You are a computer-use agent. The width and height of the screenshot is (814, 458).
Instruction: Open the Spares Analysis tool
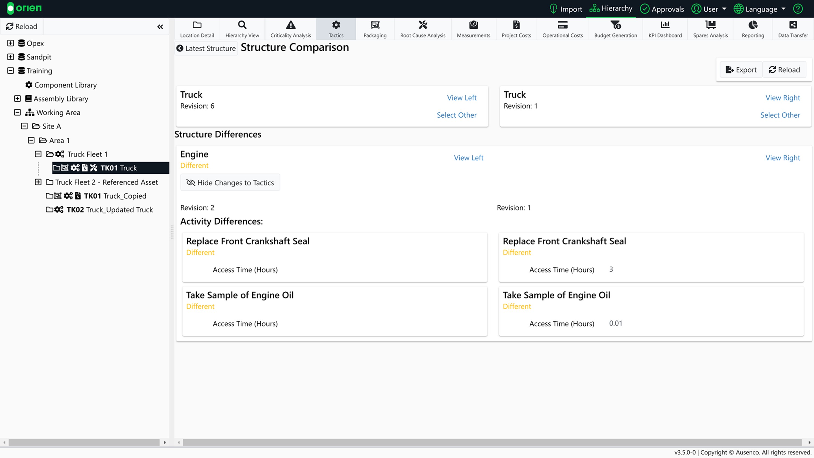(x=710, y=29)
